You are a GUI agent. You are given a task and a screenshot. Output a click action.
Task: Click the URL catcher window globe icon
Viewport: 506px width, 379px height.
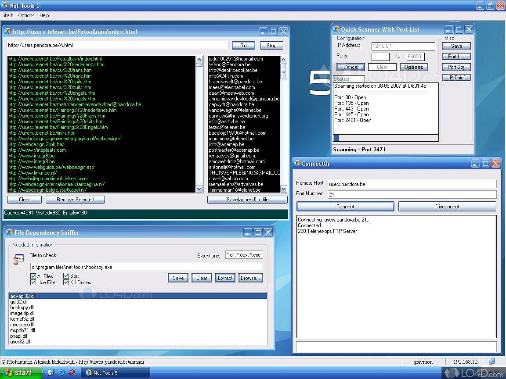point(8,31)
